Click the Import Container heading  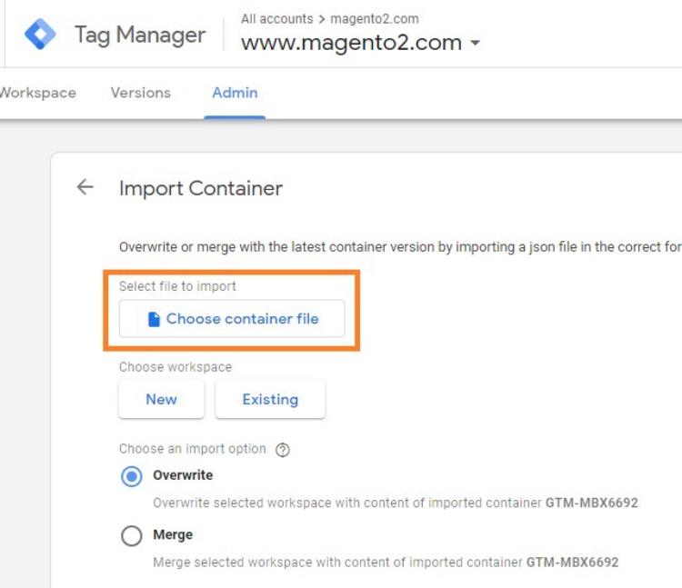coord(201,188)
